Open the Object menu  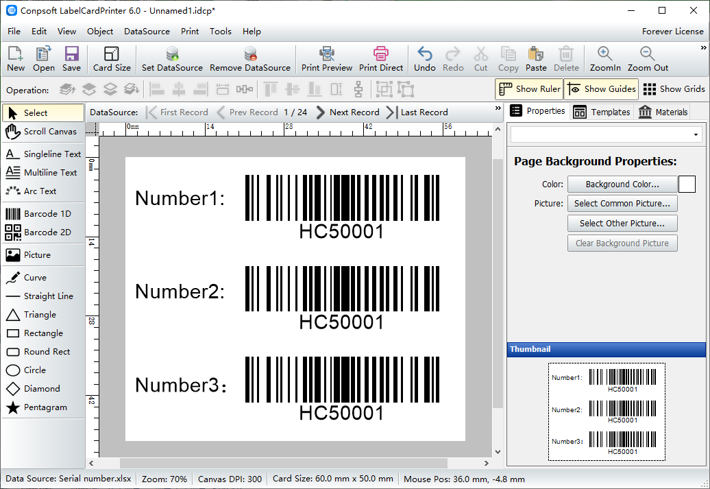tap(100, 32)
